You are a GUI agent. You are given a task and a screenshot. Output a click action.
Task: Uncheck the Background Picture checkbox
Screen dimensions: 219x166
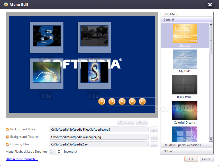pos(7,137)
